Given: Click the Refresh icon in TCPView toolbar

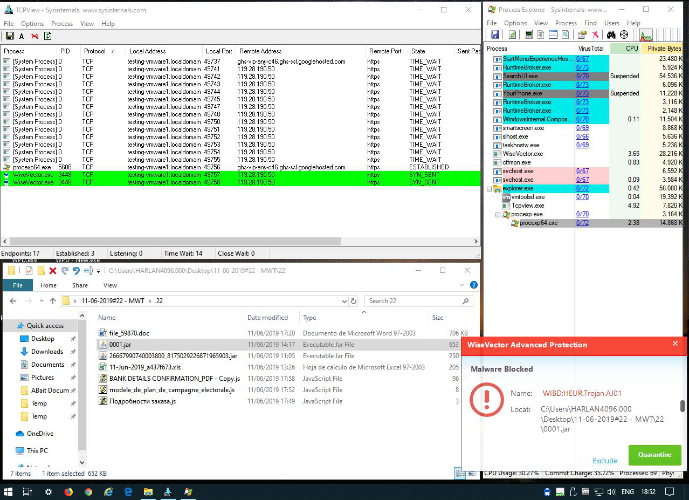Looking at the screenshot, I should click(x=48, y=36).
